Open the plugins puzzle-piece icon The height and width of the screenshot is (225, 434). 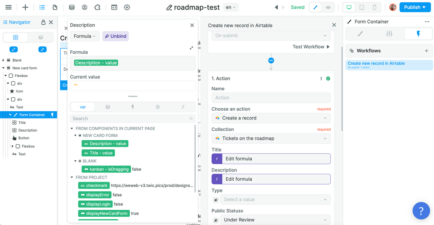[x=97, y=7]
